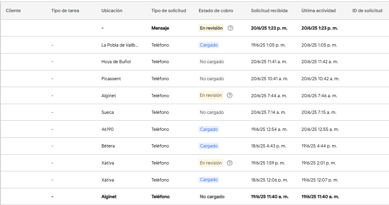
Task: Select the Ubicación column header
Action: tap(112, 11)
